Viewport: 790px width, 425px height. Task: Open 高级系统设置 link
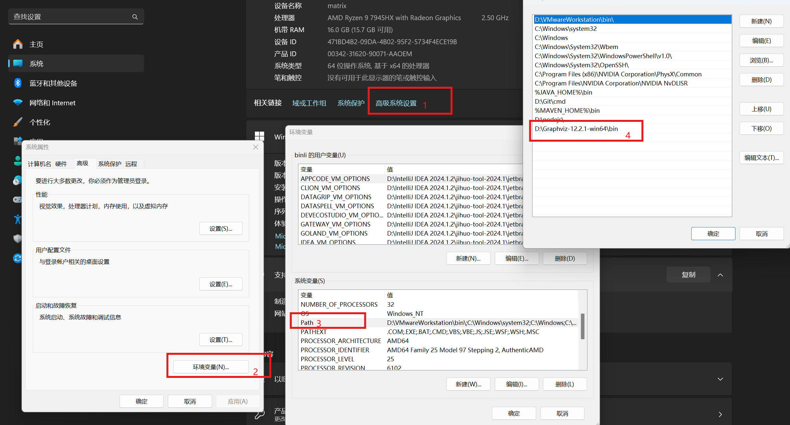(396, 103)
